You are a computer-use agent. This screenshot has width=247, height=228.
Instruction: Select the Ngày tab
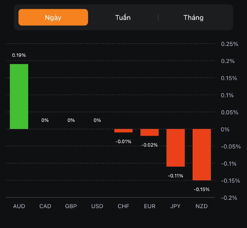click(53, 17)
